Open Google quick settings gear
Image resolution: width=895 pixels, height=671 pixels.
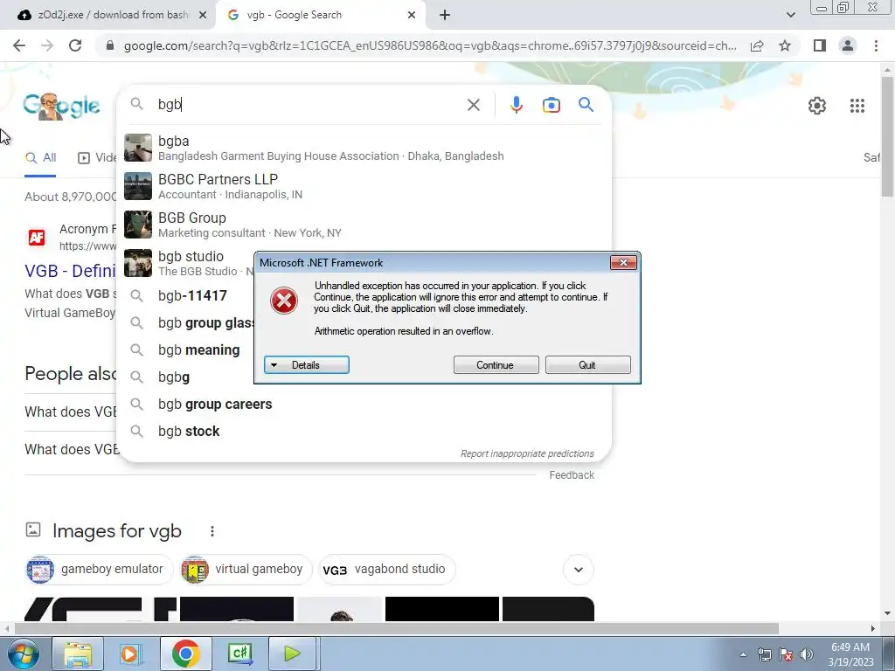817,106
